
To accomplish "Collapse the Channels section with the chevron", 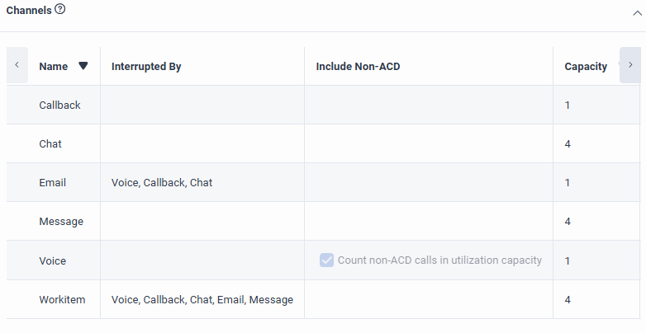I will 630,11.
